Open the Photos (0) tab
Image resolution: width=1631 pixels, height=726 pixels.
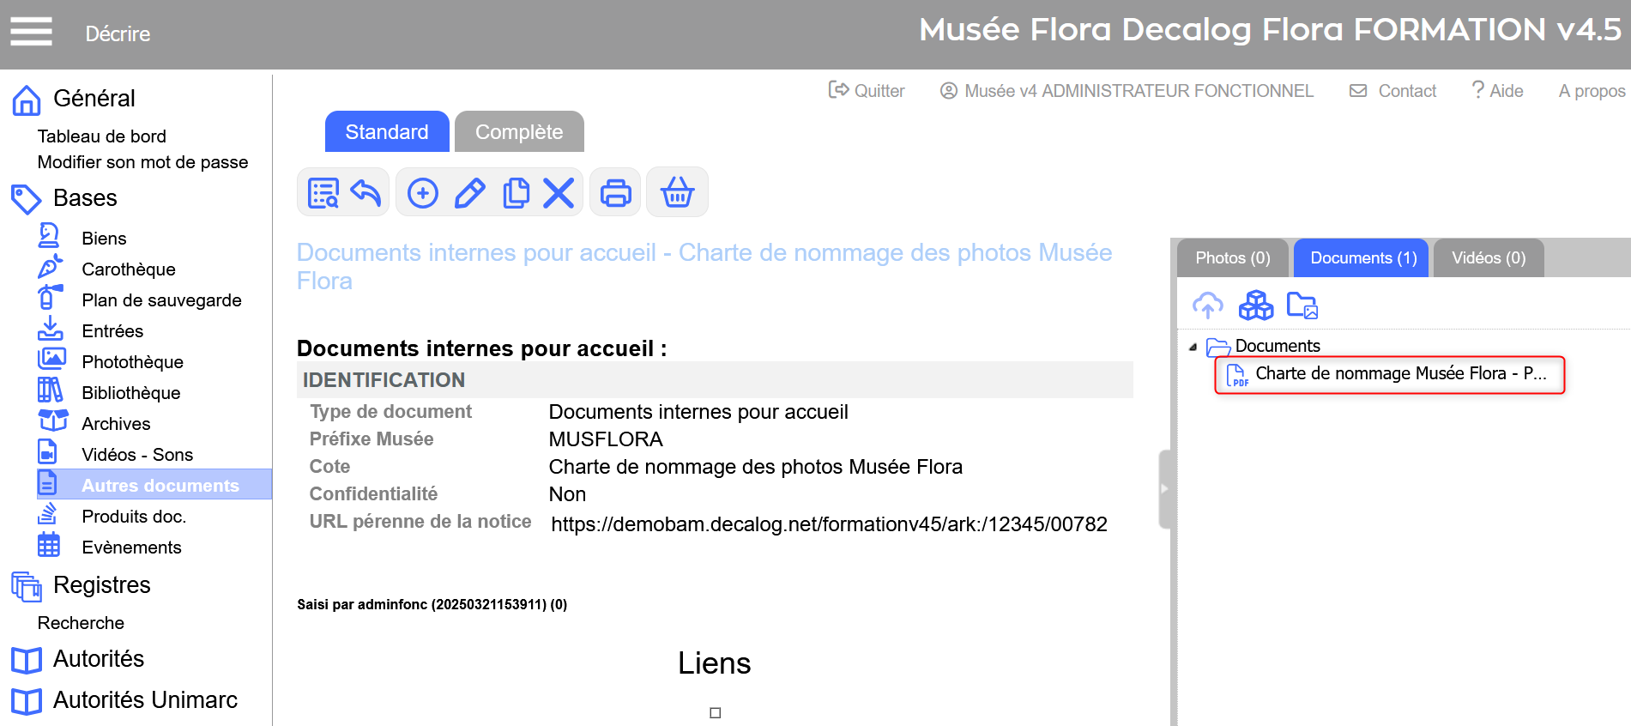point(1232,258)
